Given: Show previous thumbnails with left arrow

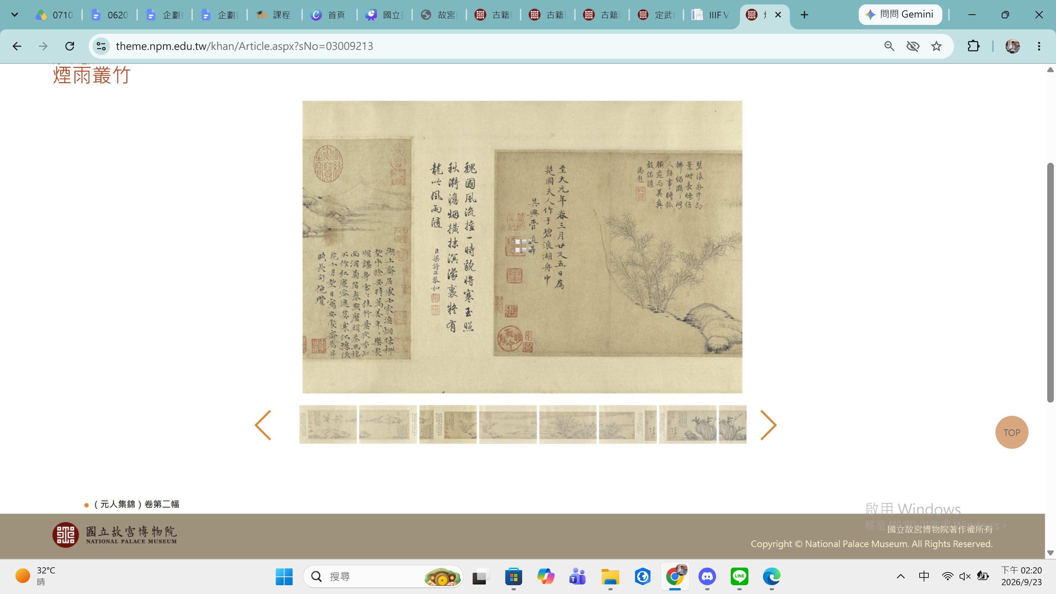Looking at the screenshot, I should click(263, 425).
